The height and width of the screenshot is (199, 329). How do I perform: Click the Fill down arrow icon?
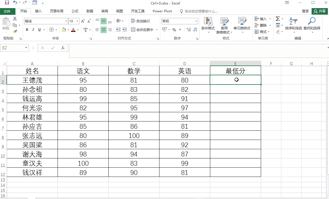[278, 25]
